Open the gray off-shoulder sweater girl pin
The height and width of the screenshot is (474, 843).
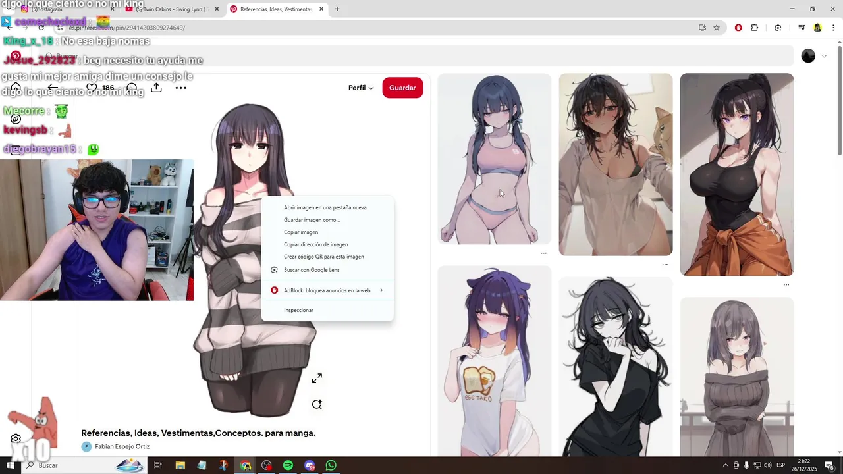737,377
